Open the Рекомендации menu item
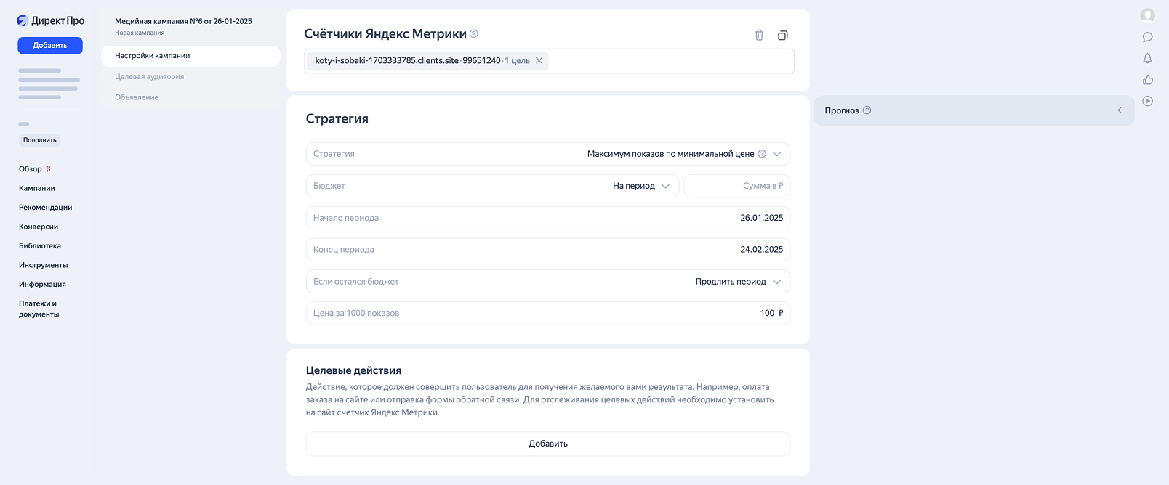The image size is (1169, 485). (x=45, y=208)
